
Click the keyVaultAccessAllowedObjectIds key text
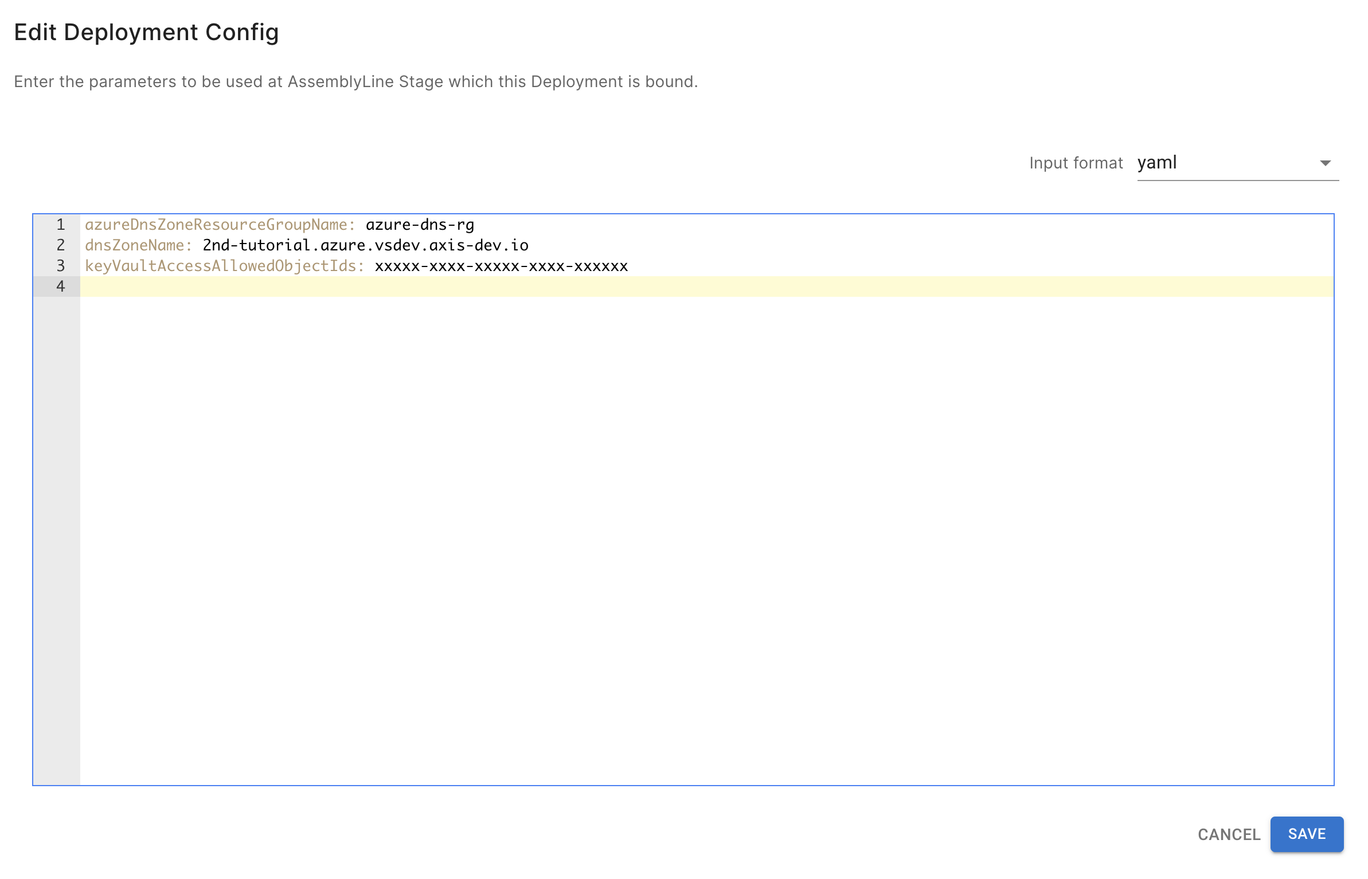coord(224,266)
